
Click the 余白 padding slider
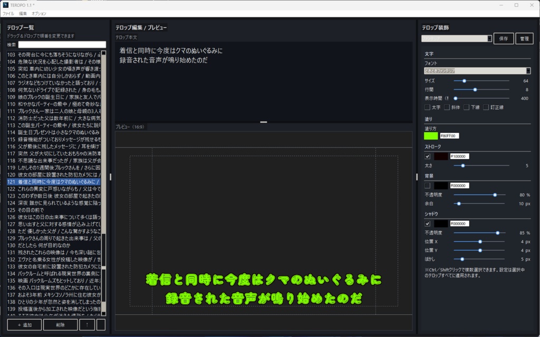479,204
